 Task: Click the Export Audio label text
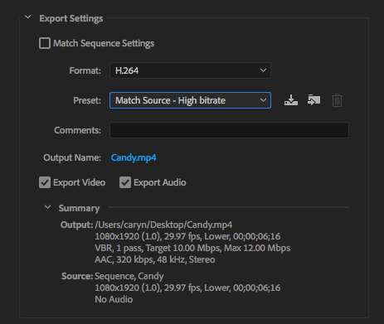[160, 182]
